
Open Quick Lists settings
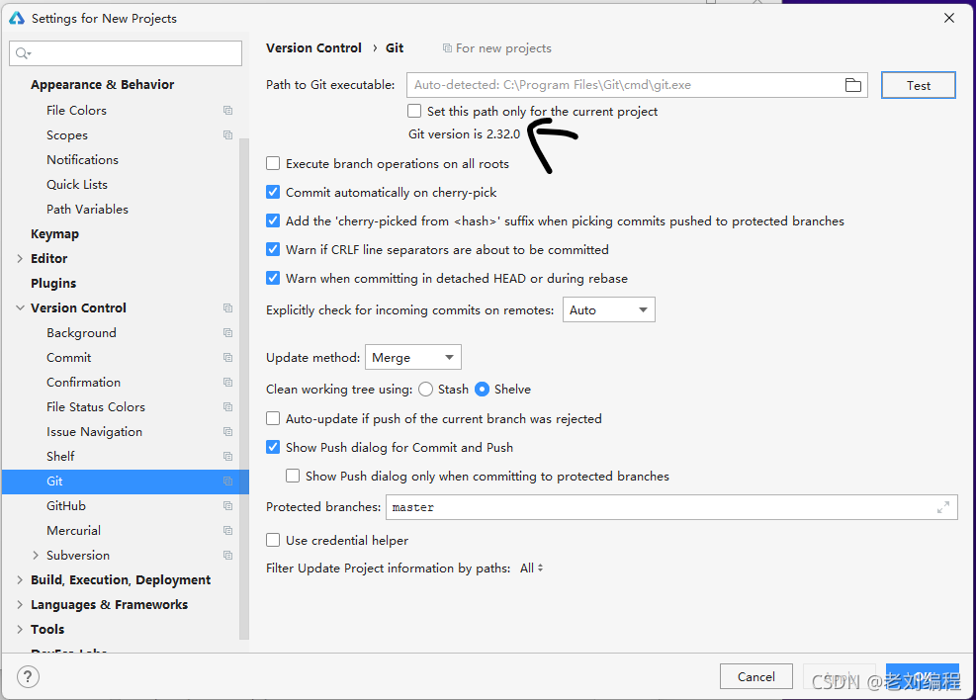(77, 184)
